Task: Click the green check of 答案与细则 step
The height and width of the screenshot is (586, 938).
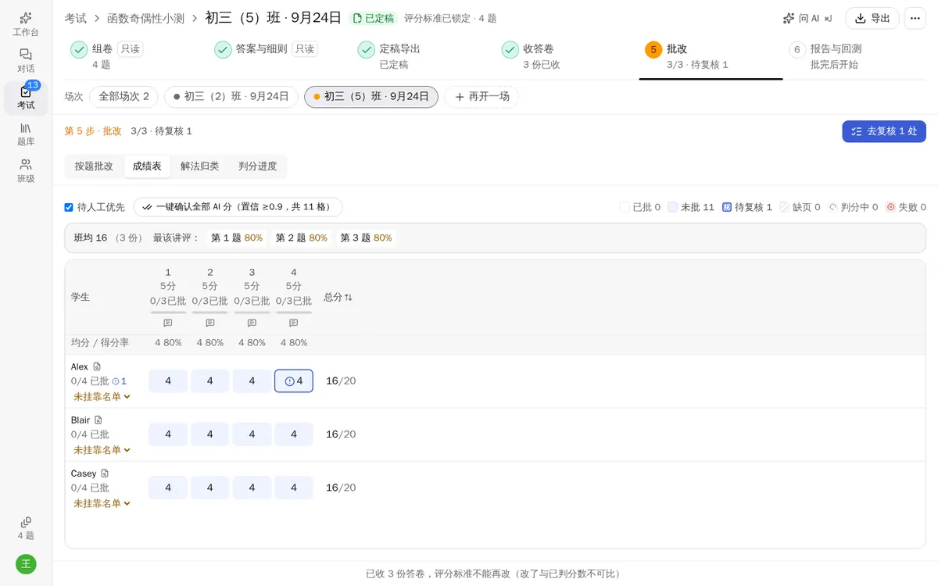Action: [223, 50]
